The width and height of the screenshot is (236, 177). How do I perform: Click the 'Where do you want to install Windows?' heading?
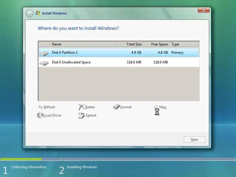(x=78, y=28)
